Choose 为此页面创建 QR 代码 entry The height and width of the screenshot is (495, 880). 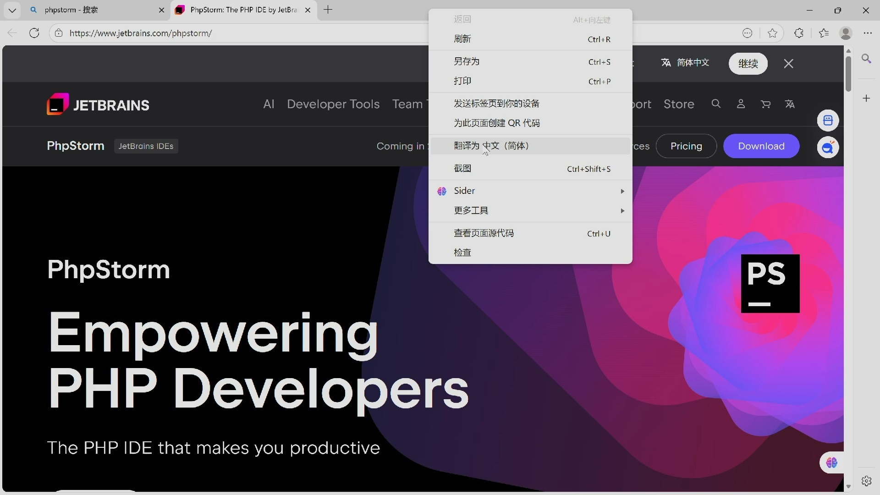tap(530, 123)
